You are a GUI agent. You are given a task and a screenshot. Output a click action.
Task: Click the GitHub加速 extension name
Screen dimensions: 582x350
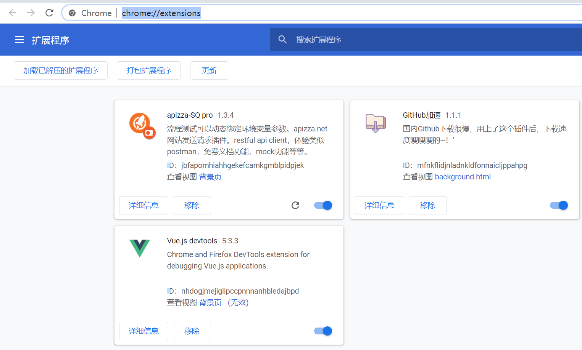(422, 115)
